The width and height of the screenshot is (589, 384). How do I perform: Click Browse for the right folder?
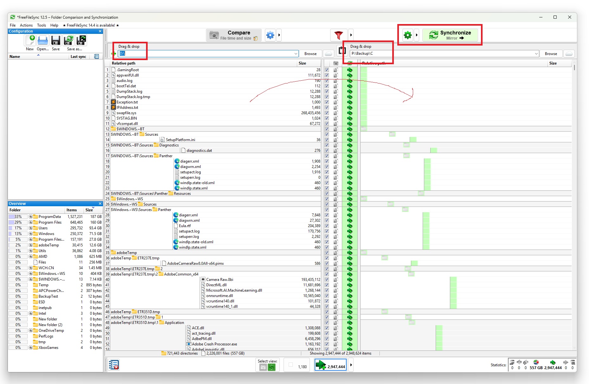point(551,53)
